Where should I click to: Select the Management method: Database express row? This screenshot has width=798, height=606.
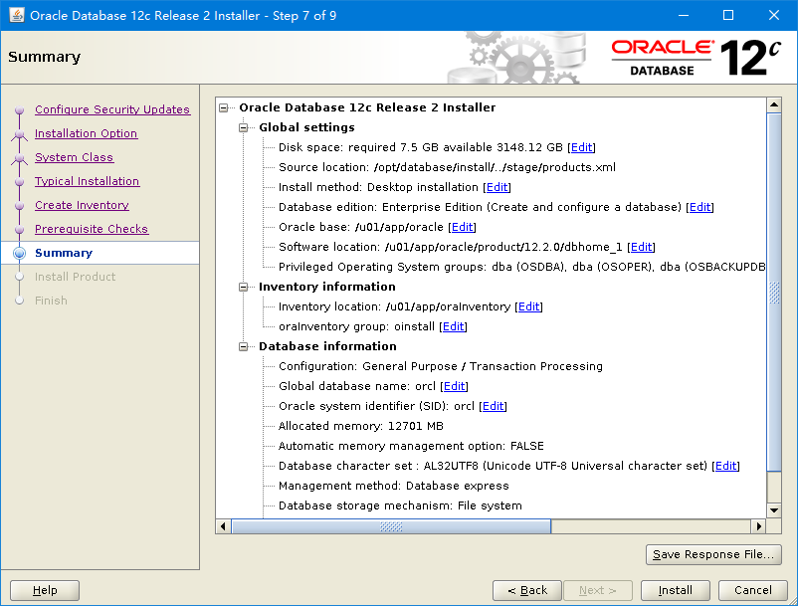pyautogui.click(x=393, y=486)
